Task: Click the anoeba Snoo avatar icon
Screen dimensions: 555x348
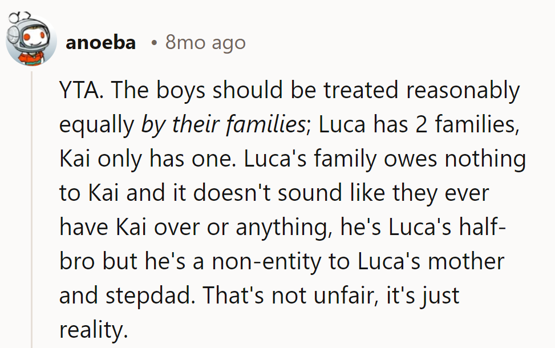Action: click(x=30, y=41)
